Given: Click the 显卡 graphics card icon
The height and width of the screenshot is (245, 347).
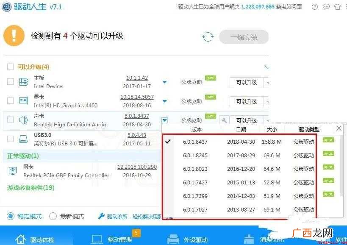Looking at the screenshot, I should tap(23, 101).
